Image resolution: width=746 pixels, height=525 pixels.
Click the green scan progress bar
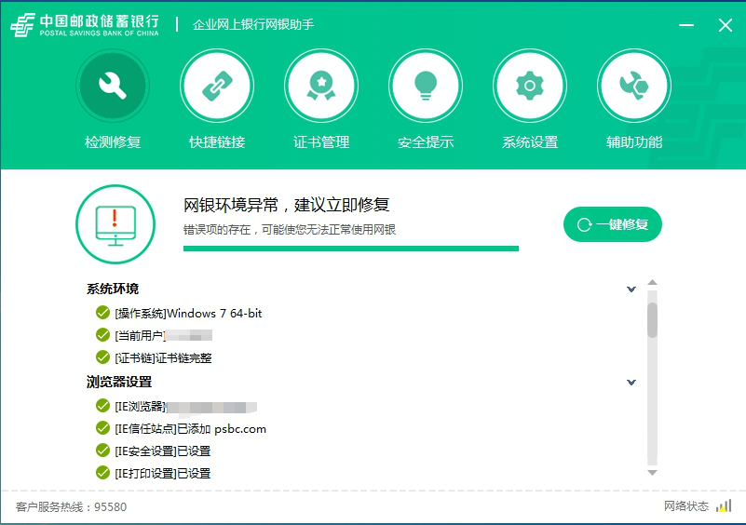tap(350, 249)
